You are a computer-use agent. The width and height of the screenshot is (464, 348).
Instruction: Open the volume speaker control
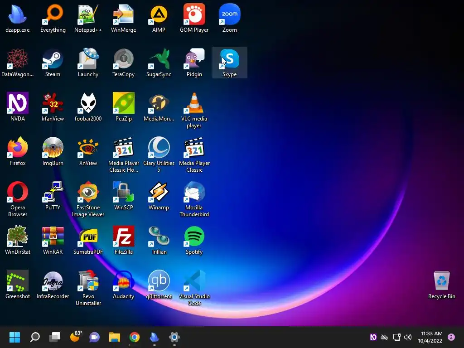[408, 337]
